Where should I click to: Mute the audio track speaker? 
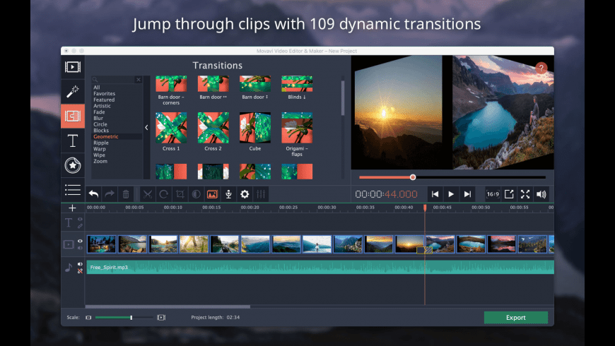(x=80, y=264)
